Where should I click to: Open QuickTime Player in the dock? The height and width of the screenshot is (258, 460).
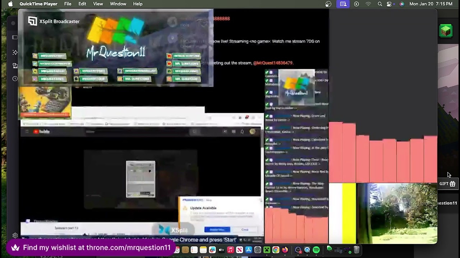click(307, 250)
